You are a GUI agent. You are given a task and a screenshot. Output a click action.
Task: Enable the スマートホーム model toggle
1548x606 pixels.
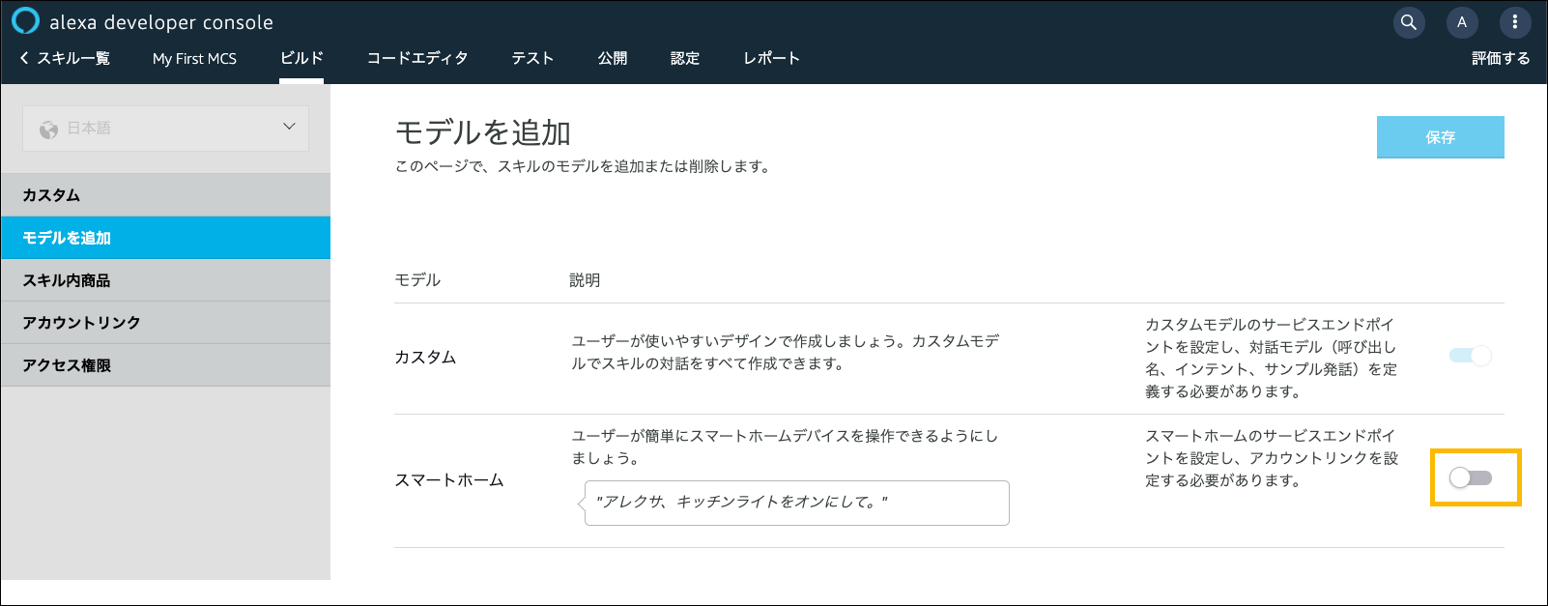tap(1470, 477)
